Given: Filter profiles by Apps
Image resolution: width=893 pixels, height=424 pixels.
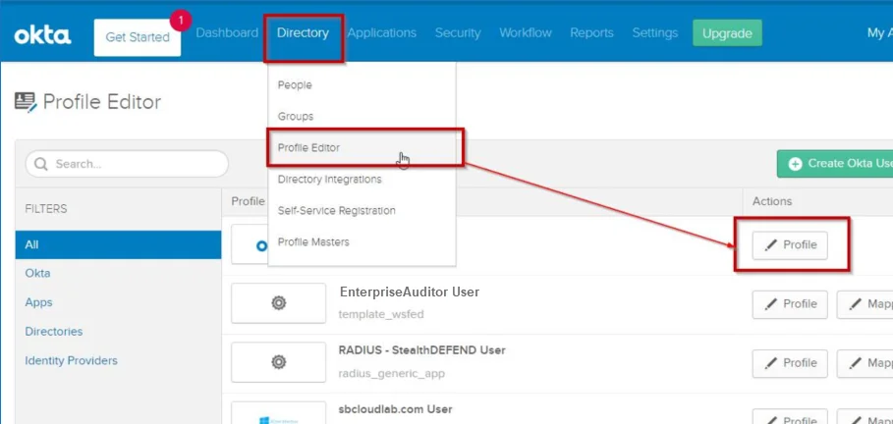Looking at the screenshot, I should (x=38, y=302).
